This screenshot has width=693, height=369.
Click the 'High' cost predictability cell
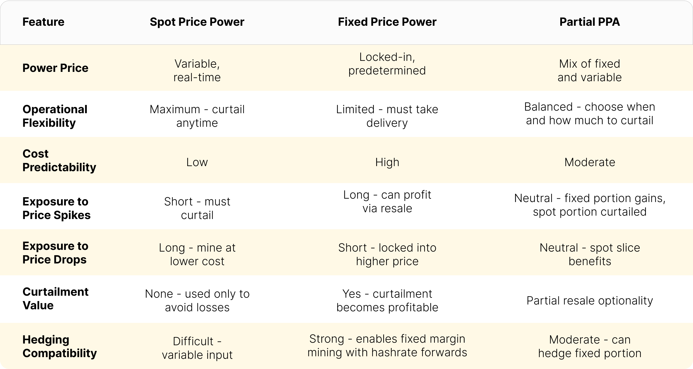[x=387, y=162]
